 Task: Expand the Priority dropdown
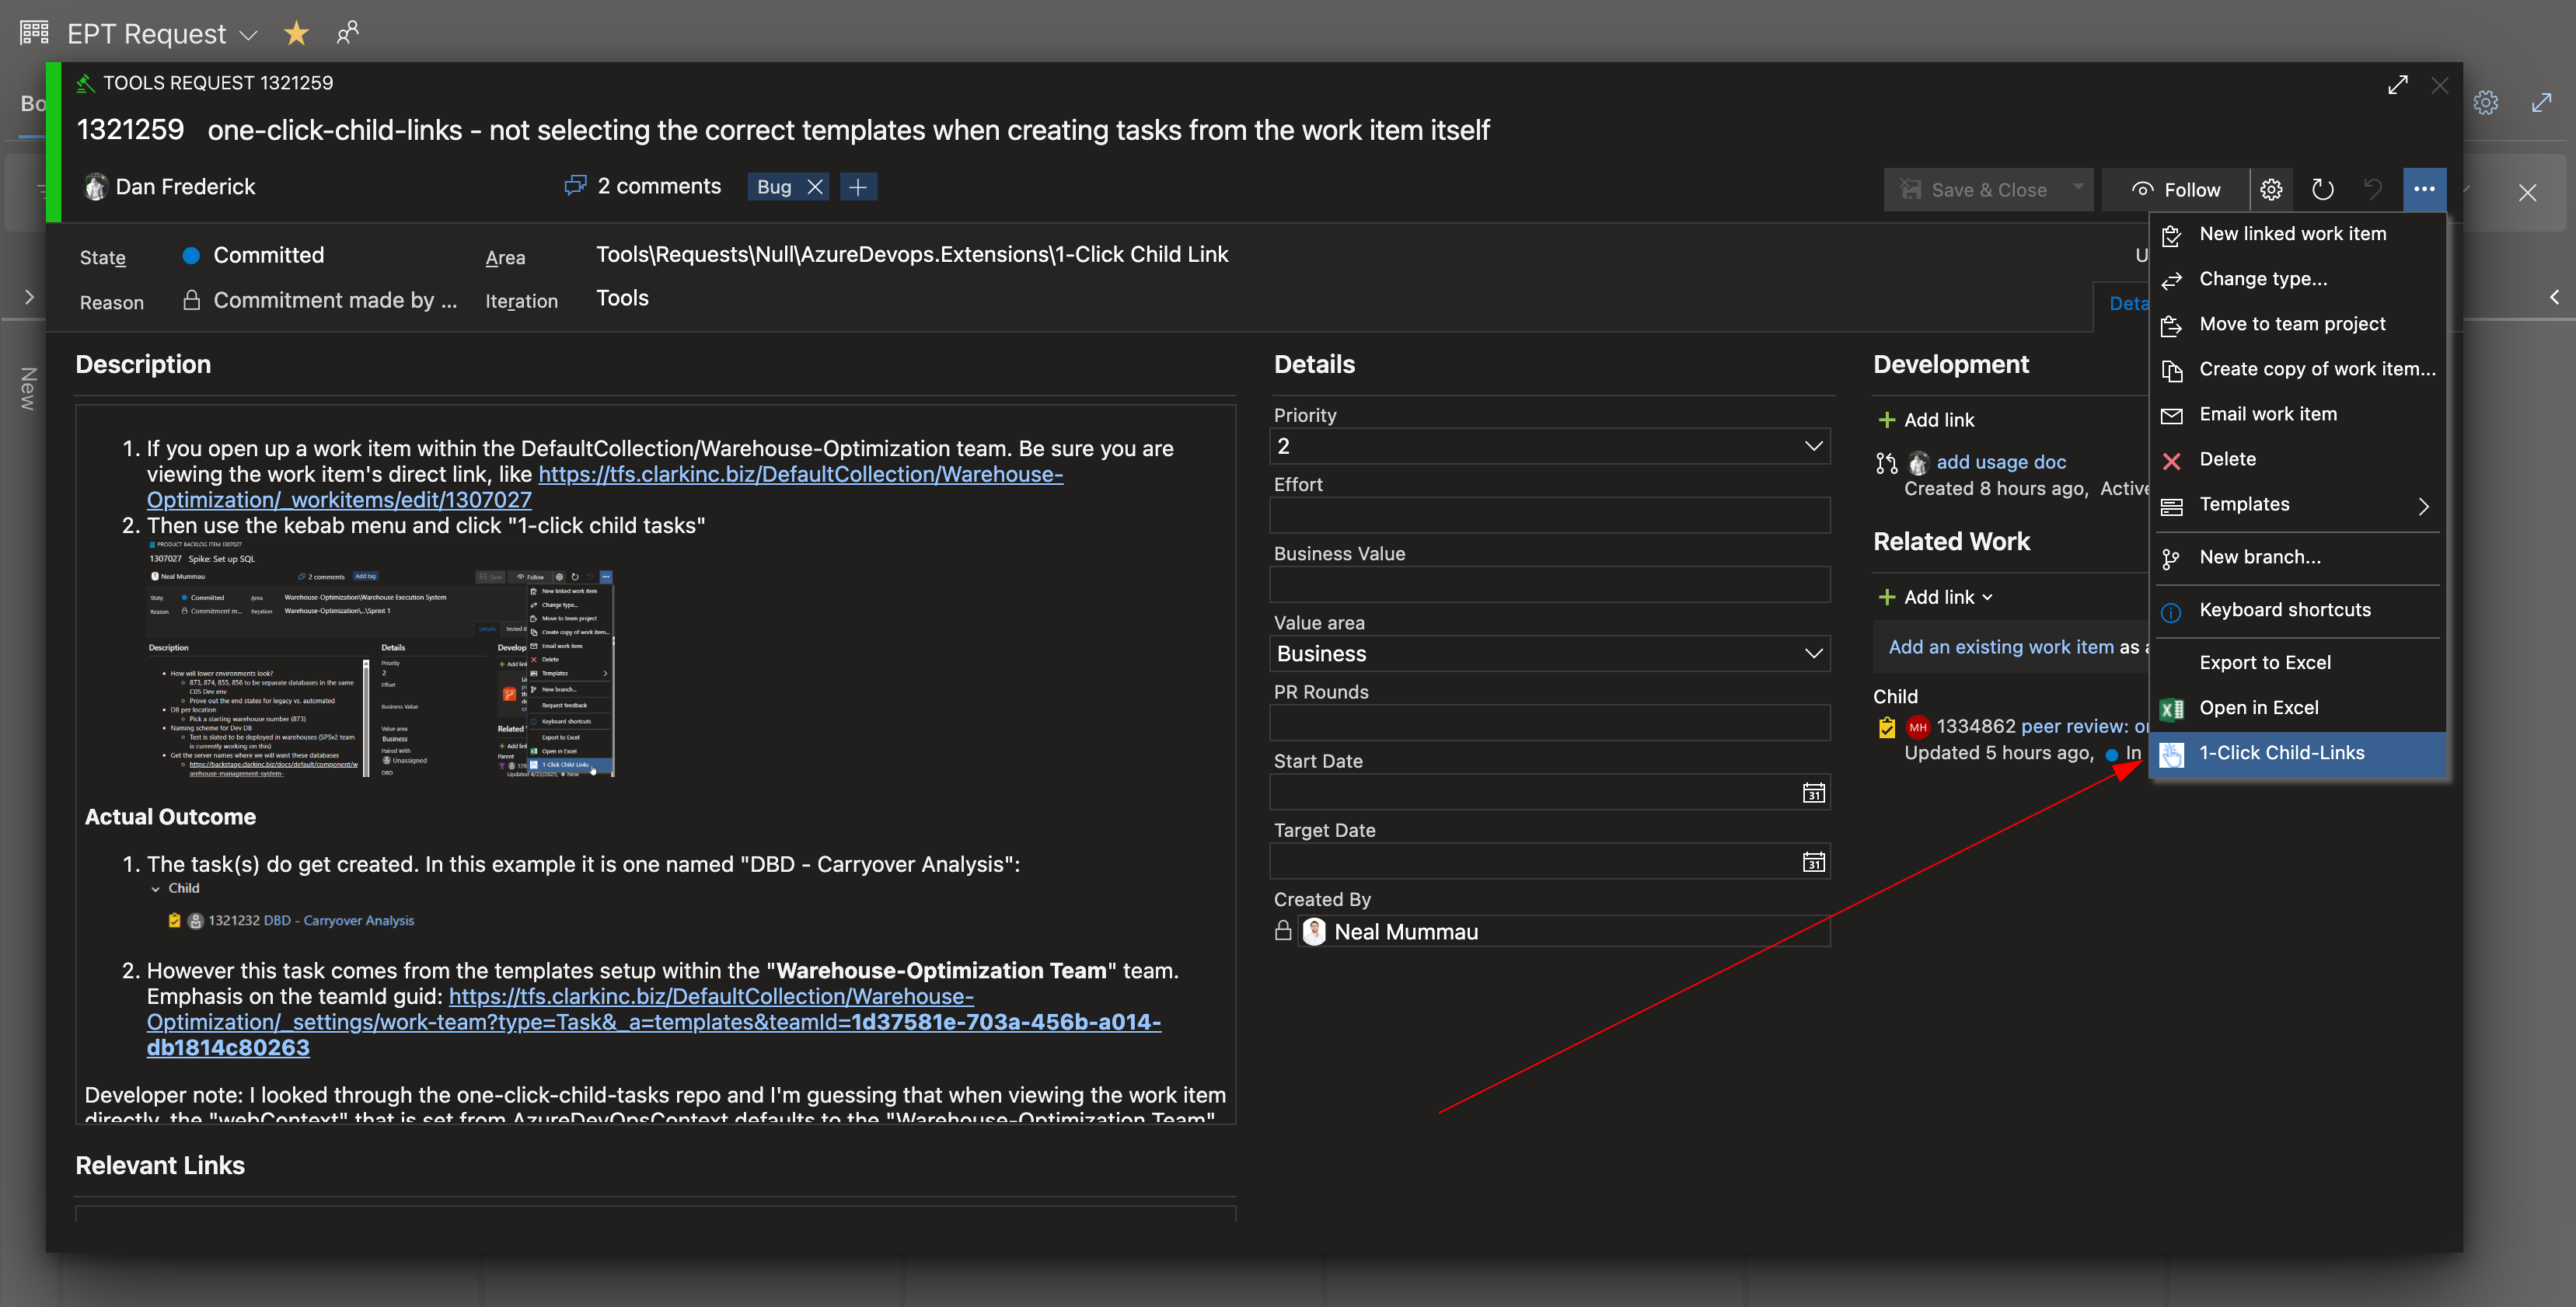[x=1813, y=446]
